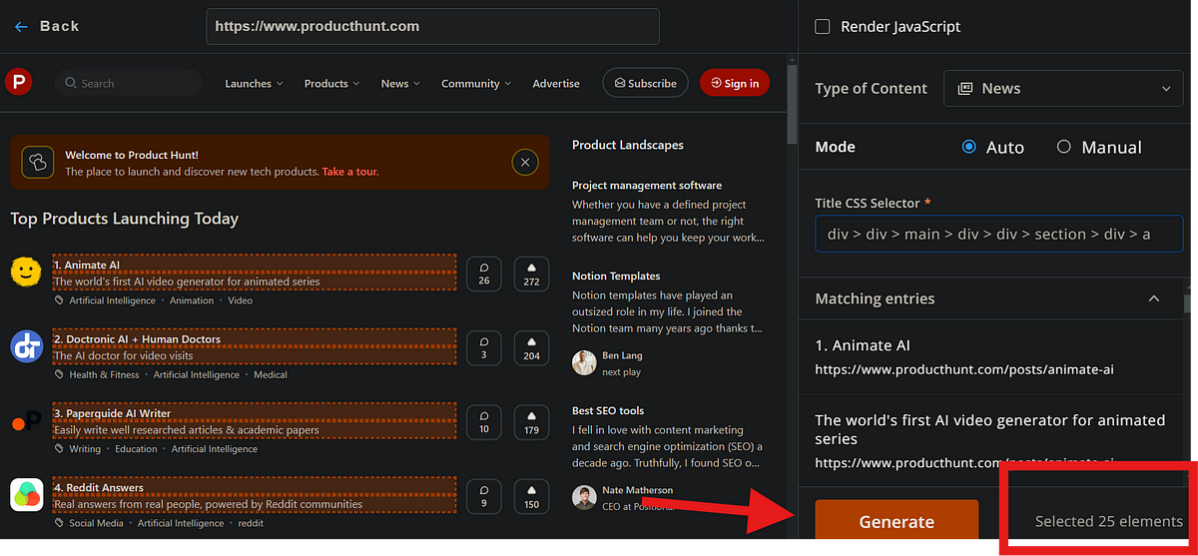The height and width of the screenshot is (556, 1198).
Task: Enable the Render JavaScript checkbox
Action: [x=823, y=27]
